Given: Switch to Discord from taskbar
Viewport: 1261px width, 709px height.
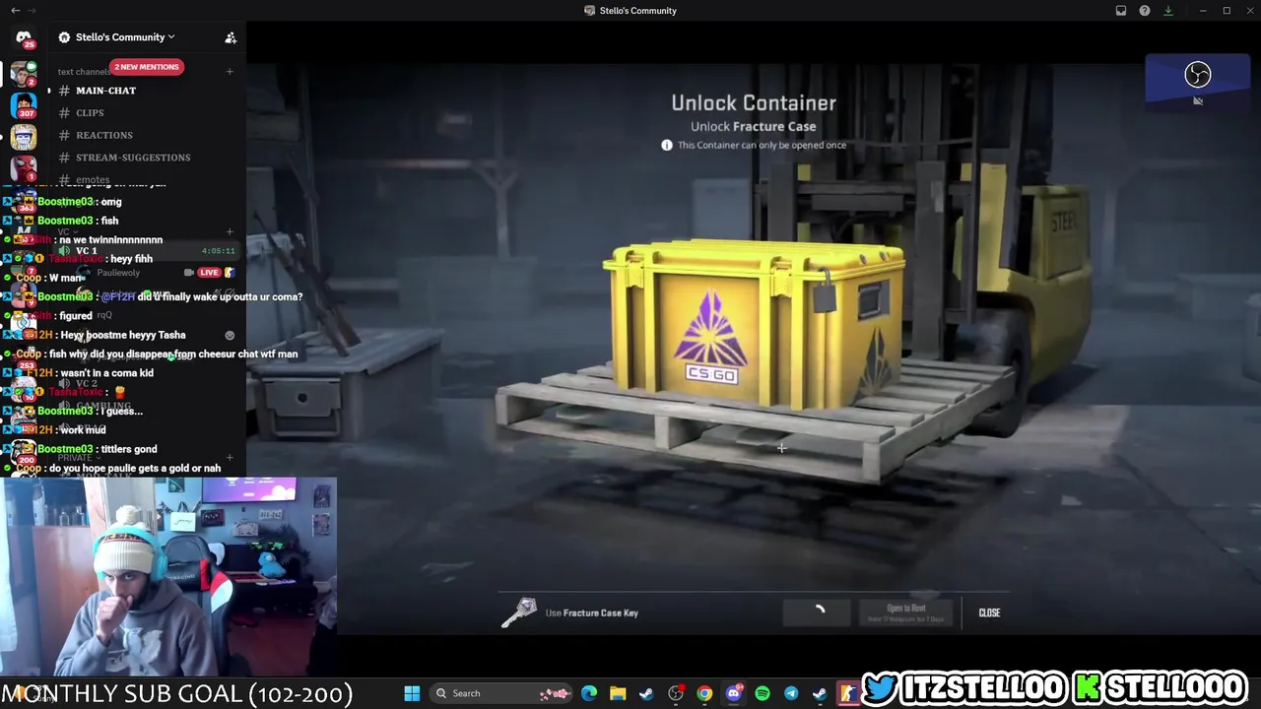Looking at the screenshot, I should 733,693.
